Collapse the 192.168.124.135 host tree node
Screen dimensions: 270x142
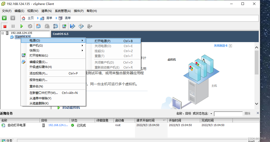3,33
